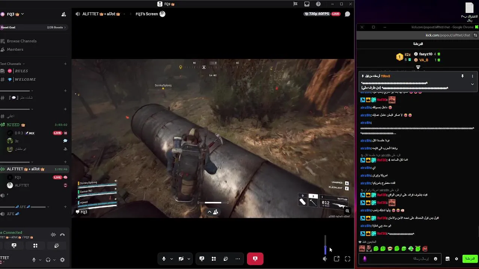479x269 pixels.
Task: Open soundboard icon in call control bar
Action: (x=226, y=259)
